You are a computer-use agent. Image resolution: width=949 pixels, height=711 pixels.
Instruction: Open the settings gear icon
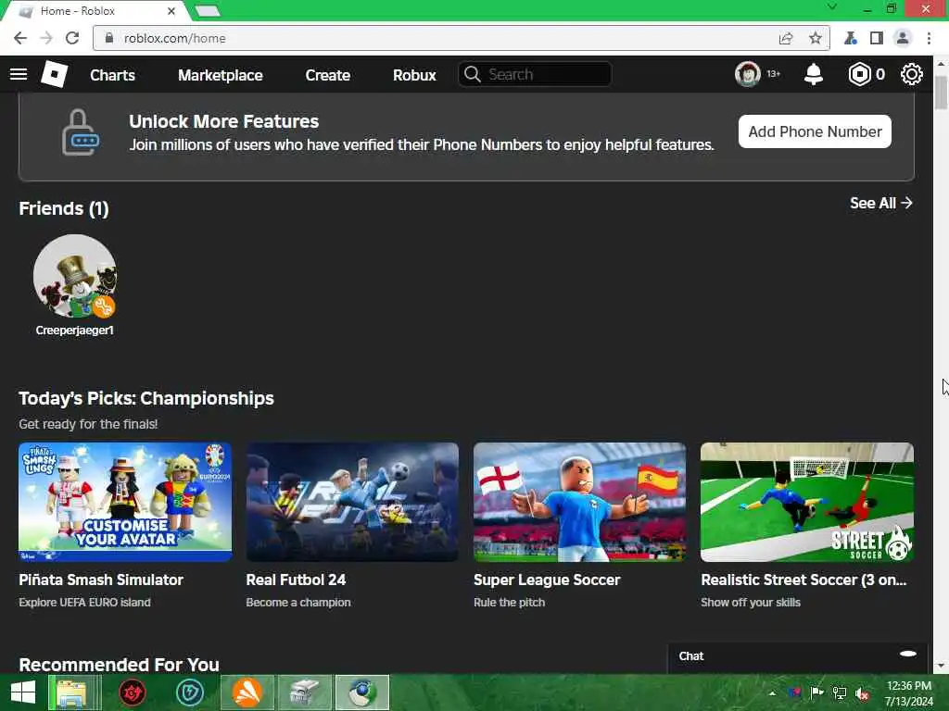click(x=912, y=74)
